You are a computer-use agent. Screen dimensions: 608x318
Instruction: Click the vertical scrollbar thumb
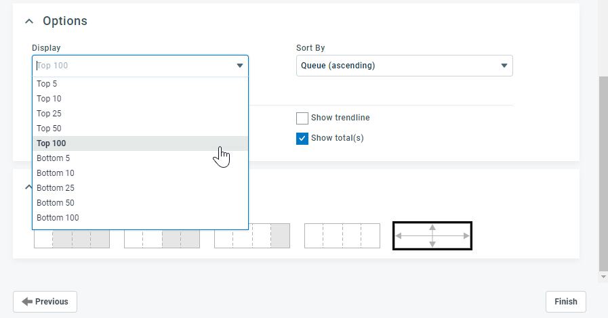point(603,173)
